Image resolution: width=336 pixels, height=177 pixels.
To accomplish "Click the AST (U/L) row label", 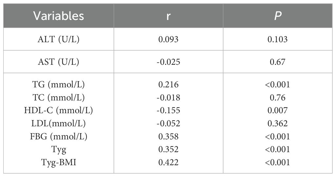I will coord(59,62).
